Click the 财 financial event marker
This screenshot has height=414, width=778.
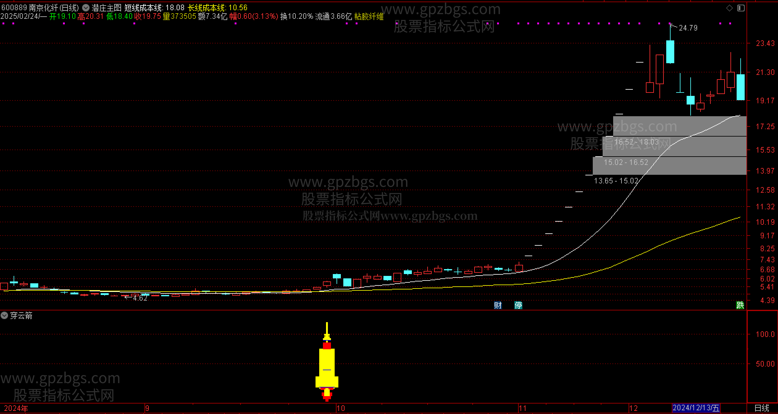pyautogui.click(x=498, y=305)
